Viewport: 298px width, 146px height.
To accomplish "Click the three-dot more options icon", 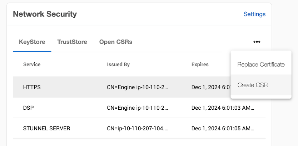I will coord(257,42).
